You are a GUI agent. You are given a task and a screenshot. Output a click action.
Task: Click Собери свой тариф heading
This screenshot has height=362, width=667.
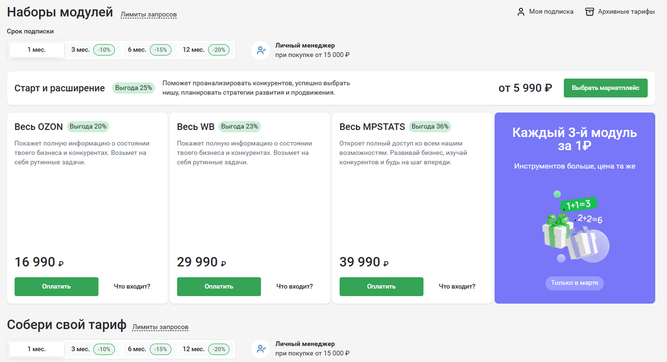[x=67, y=324]
